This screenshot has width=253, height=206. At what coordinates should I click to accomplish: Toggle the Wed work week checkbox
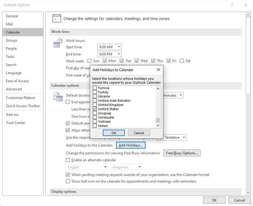(137, 61)
